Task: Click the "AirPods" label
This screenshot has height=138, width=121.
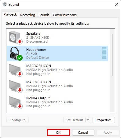Action: pos(32,53)
